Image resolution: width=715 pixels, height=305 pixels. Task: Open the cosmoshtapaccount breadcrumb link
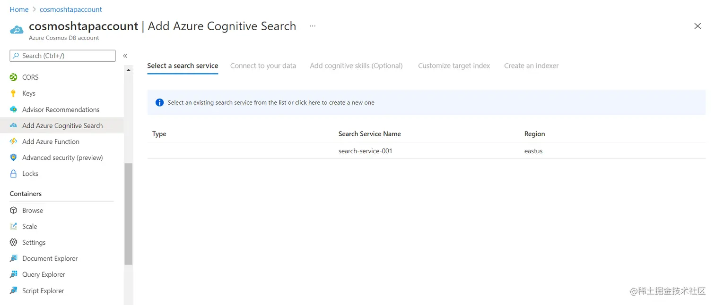(71, 9)
